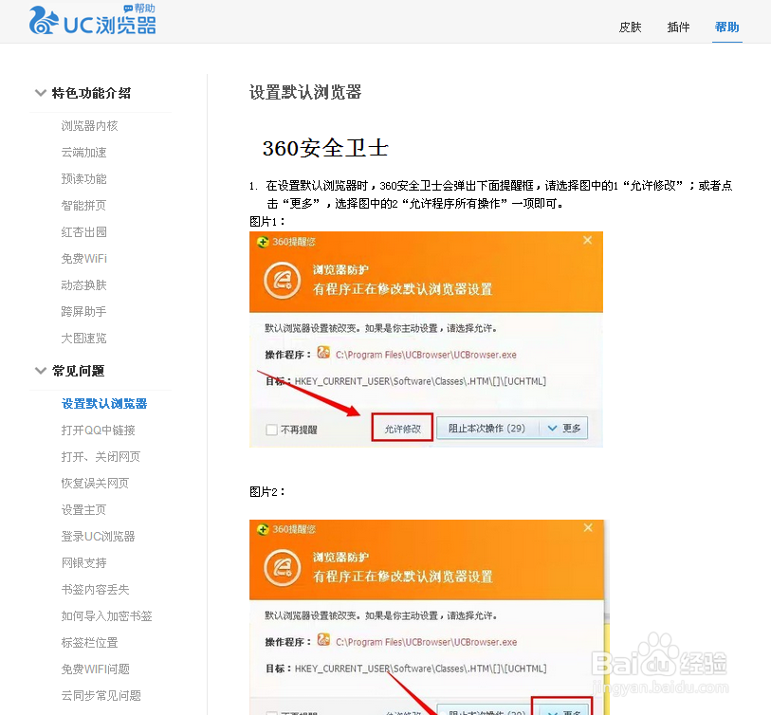Click UCBrowser.exe program icon in first dialog

[323, 353]
